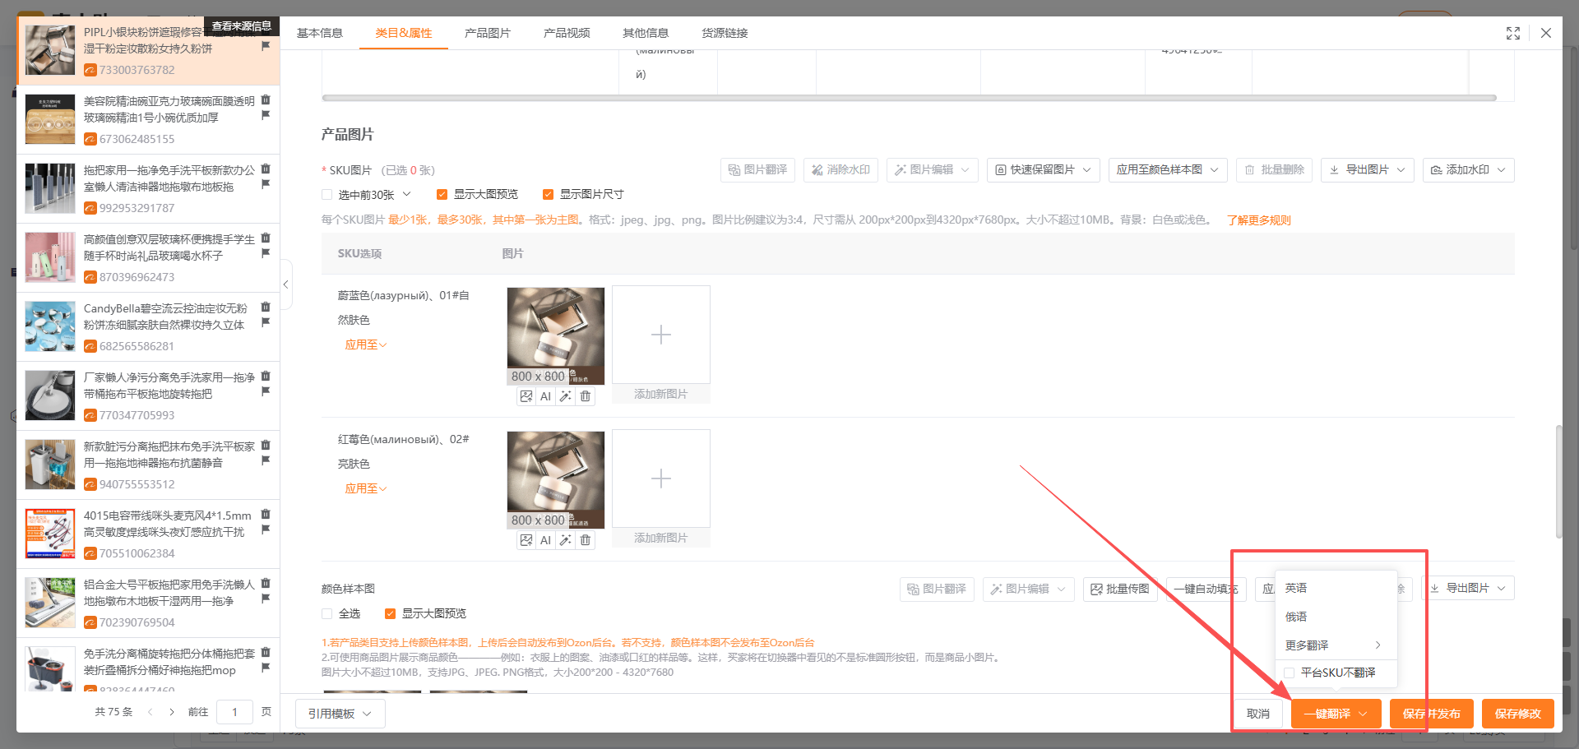This screenshot has width=1579, height=749.
Task: Click horizontal scrollbar under attribute table
Action: pyautogui.click(x=909, y=98)
